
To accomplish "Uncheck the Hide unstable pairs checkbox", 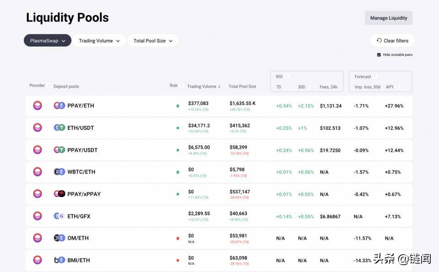I will tap(379, 55).
